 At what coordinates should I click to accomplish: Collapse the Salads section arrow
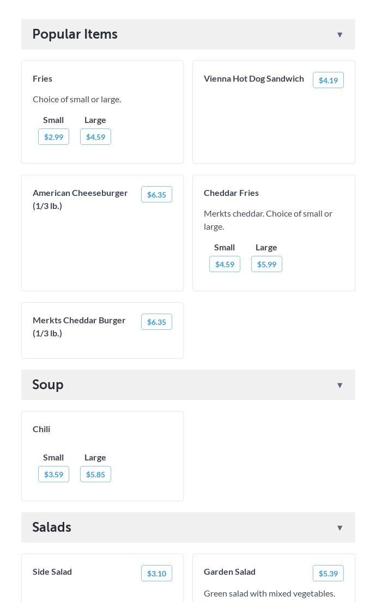point(339,528)
